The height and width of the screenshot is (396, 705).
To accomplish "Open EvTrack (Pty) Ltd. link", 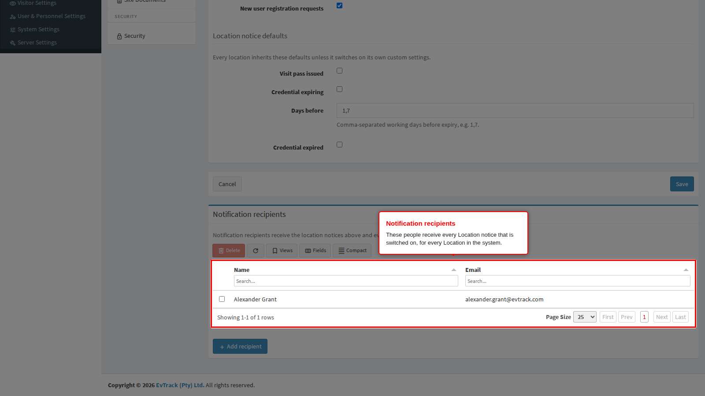I will click(180, 385).
